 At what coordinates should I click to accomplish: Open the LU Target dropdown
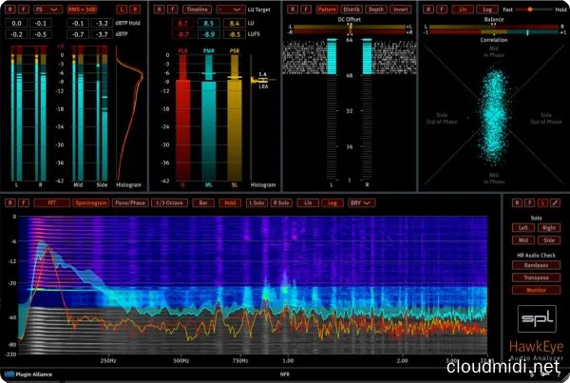click(229, 8)
